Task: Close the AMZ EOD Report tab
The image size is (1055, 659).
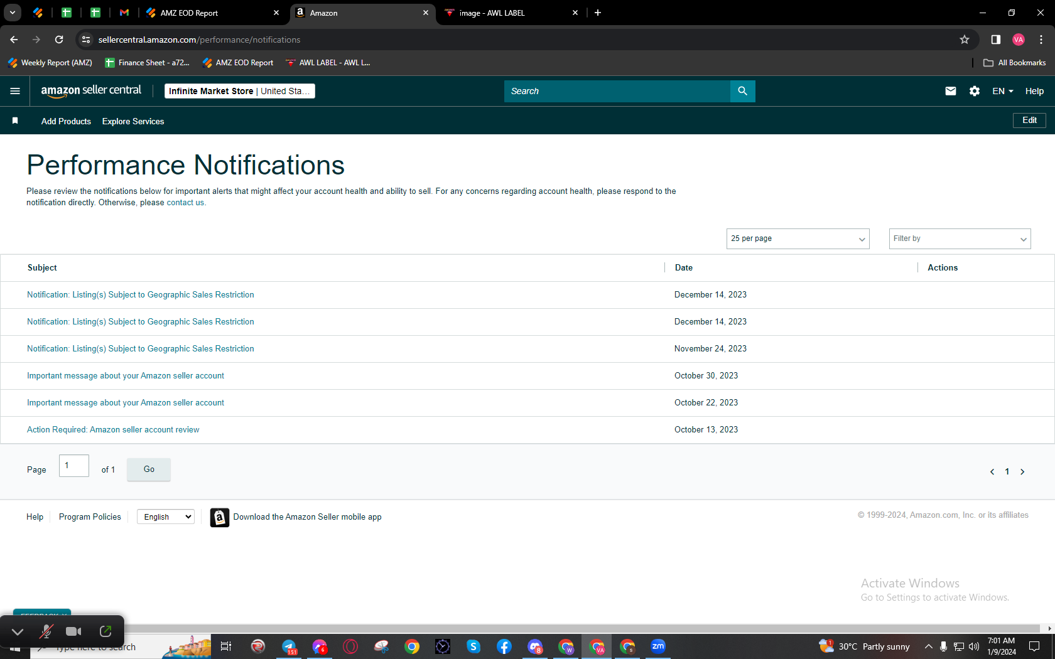Action: pyautogui.click(x=276, y=13)
